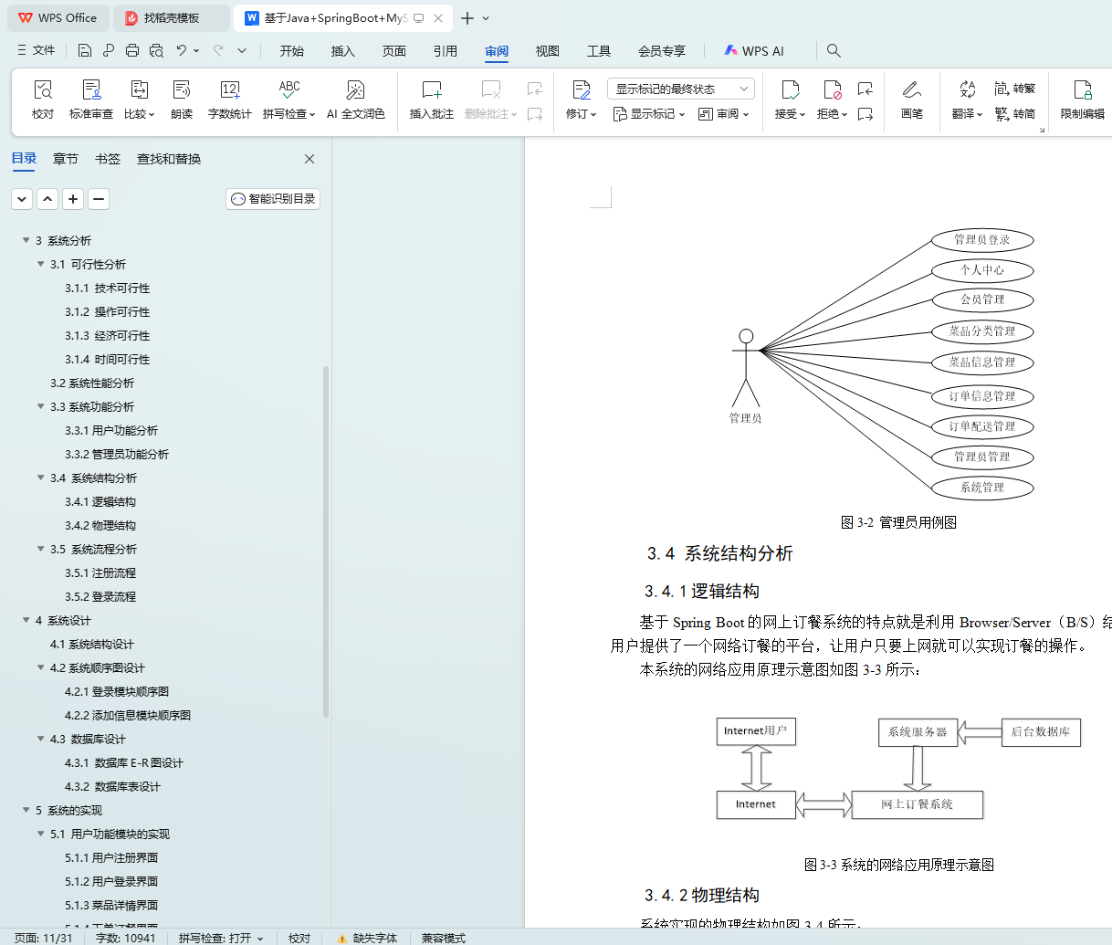Jump to 5.1.2 用户登录界面 heading
Screen dimensions: 1112x945
(x=111, y=881)
